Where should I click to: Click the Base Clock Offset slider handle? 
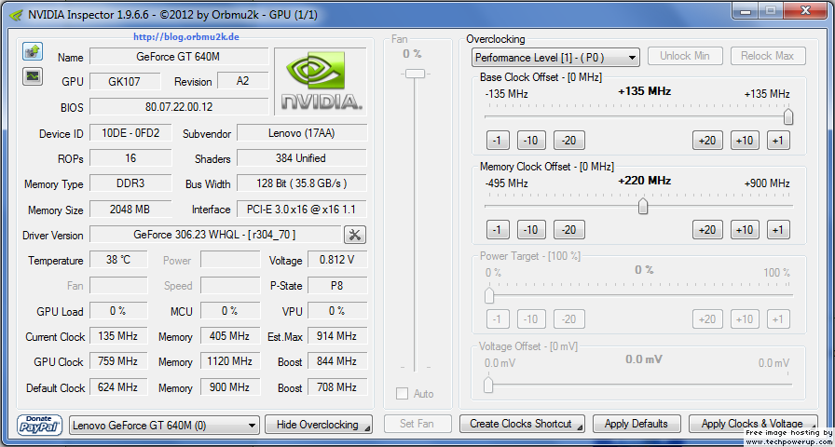[x=788, y=116]
